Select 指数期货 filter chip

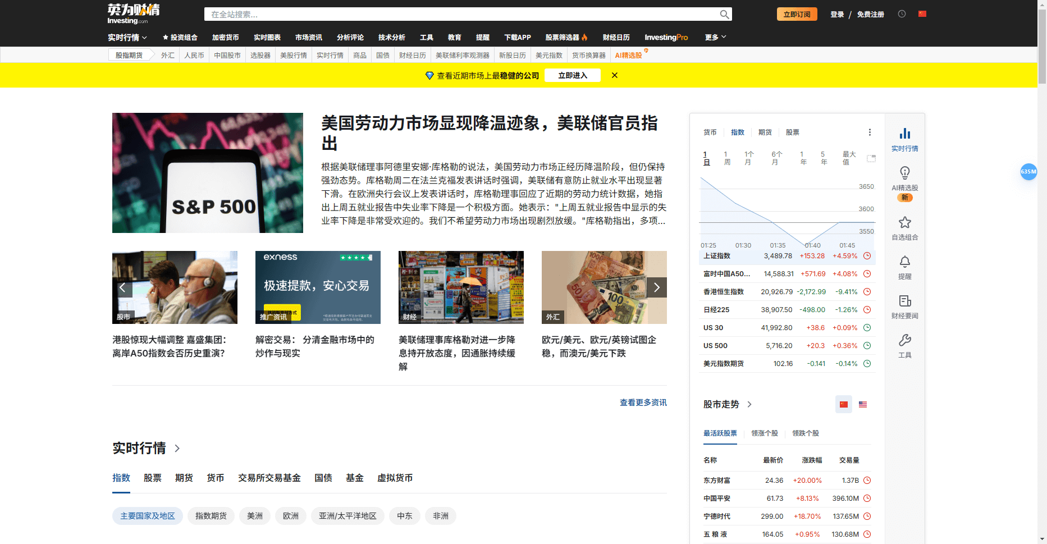tap(211, 516)
